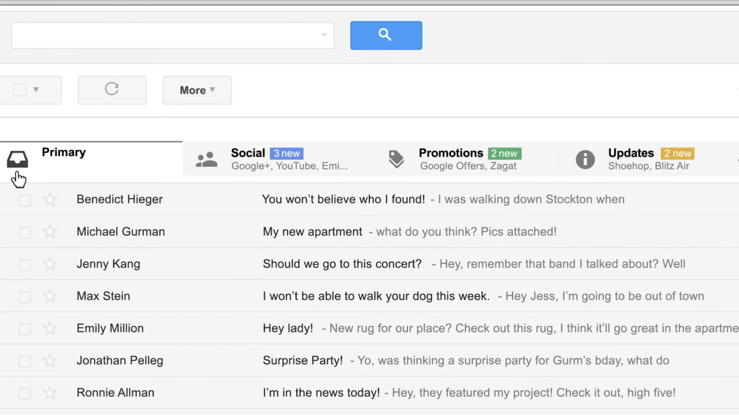Click 'Google+, YouTube, Emi...' Social subtitle
This screenshot has width=739, height=415.
coord(290,166)
